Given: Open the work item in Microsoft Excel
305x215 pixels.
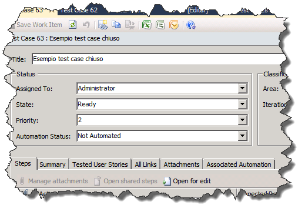Looking at the screenshot, I should point(147,25).
